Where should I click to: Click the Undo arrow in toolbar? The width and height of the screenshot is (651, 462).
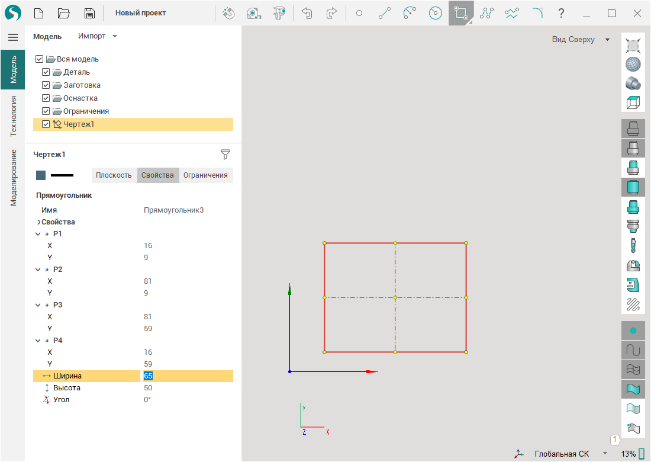[307, 13]
